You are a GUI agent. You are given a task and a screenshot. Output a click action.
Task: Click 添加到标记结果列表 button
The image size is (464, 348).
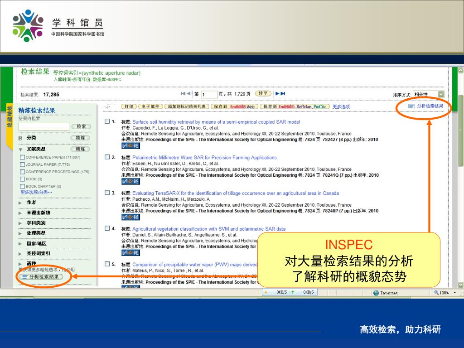click(187, 106)
